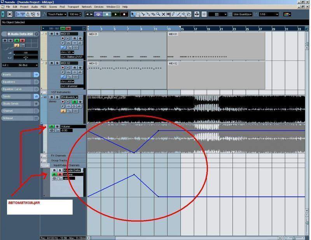Toggle monitor on MIDI 02 track
The image size is (311, 240).
68,68
